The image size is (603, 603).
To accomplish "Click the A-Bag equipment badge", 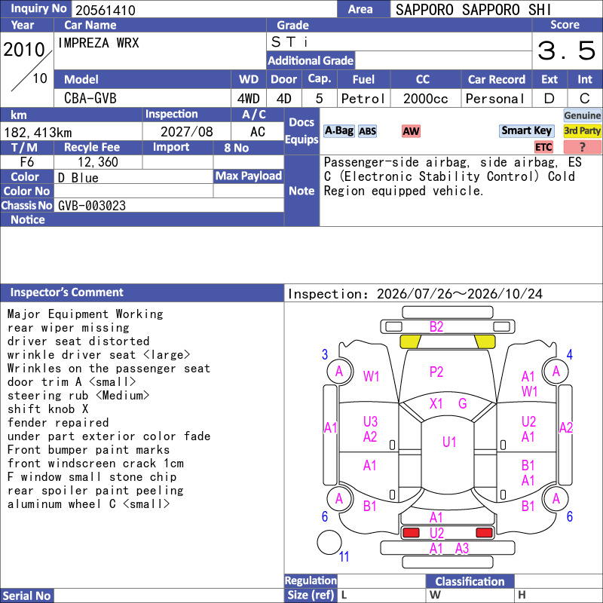I will pyautogui.click(x=338, y=131).
